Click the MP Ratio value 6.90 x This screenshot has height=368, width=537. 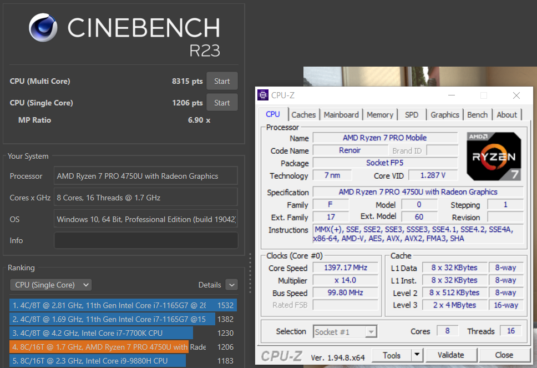199,120
